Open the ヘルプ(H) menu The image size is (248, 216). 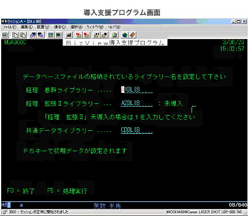point(114,27)
